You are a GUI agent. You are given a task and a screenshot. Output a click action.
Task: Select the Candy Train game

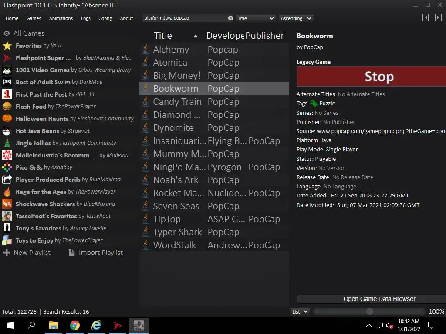coord(214,102)
